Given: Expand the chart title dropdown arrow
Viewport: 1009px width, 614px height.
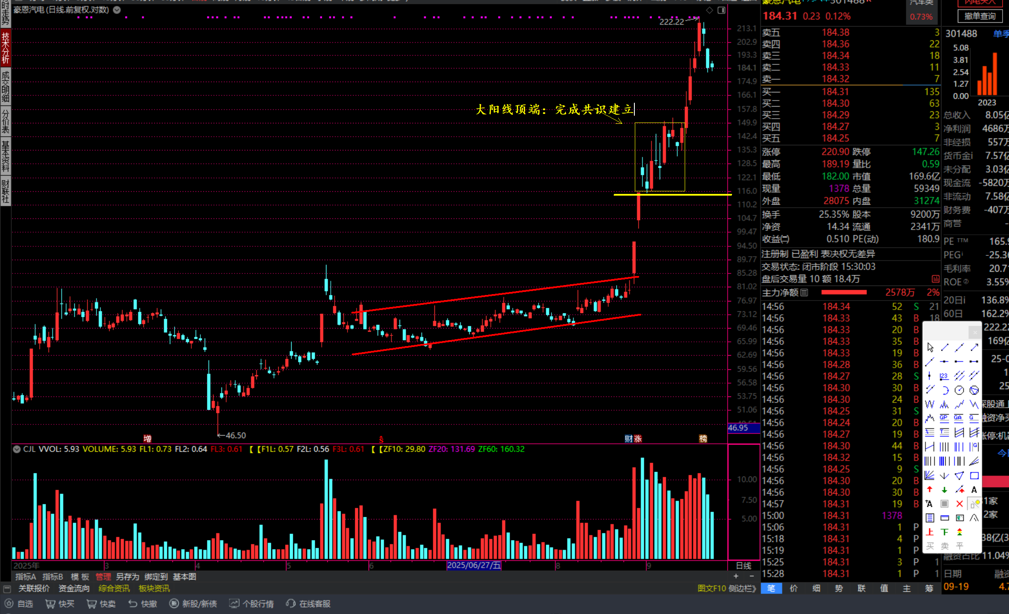Looking at the screenshot, I should [x=117, y=10].
